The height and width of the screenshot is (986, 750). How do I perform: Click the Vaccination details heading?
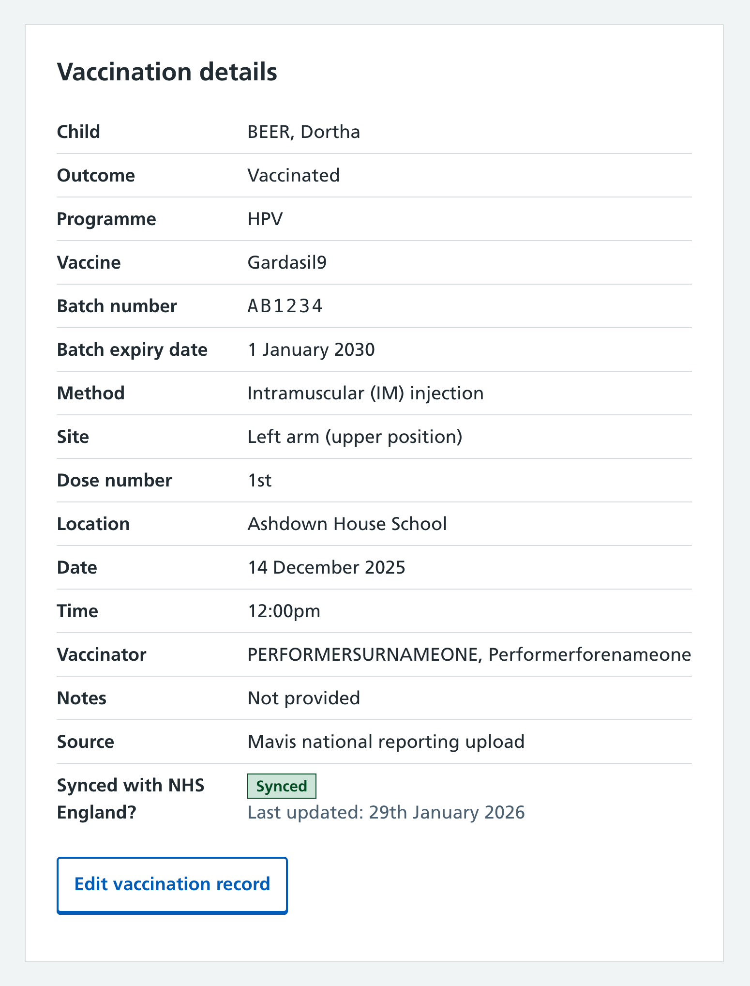tap(167, 72)
